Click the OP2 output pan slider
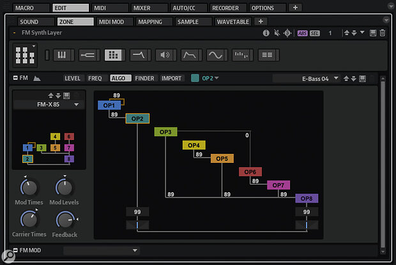396x265 pixels. click(x=137, y=225)
